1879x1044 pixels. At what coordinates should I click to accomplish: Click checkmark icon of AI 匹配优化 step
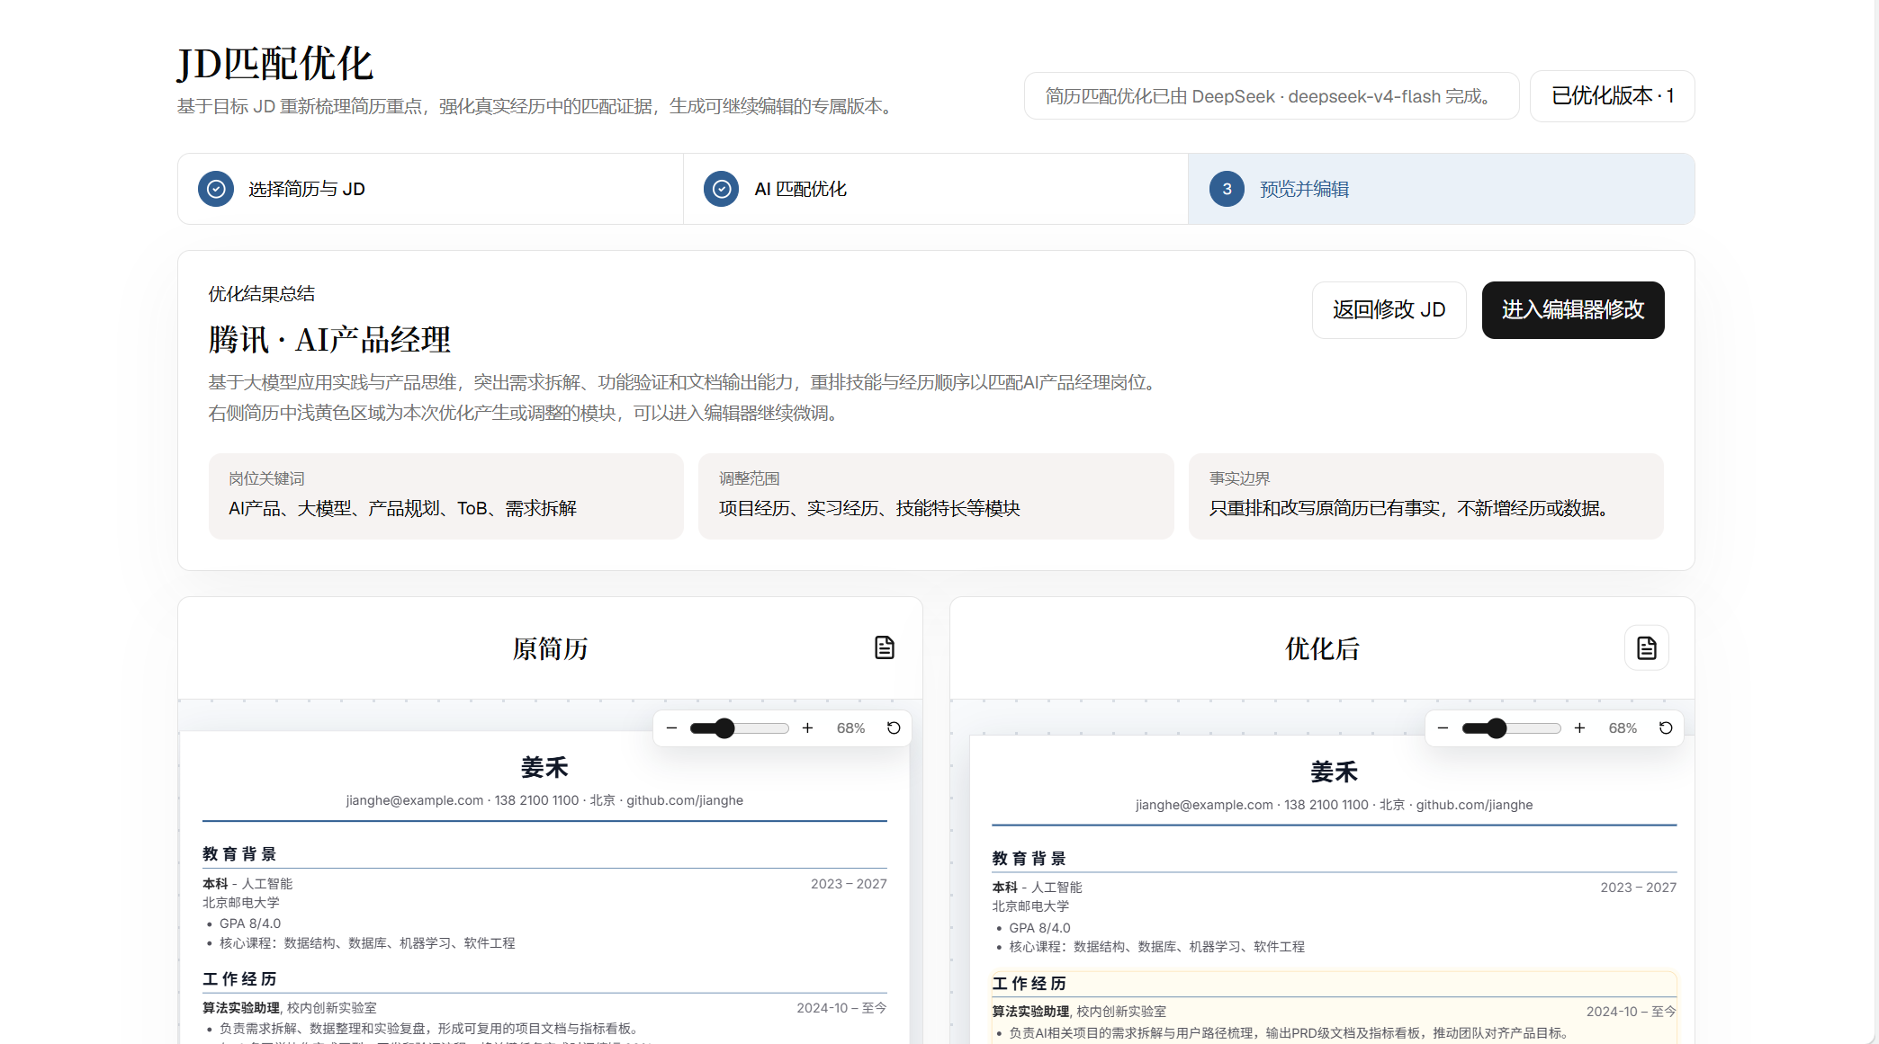click(x=721, y=189)
